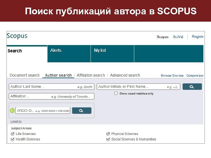Open the Alerts tab
The width and height of the screenshot is (211, 158).
[x=69, y=54]
